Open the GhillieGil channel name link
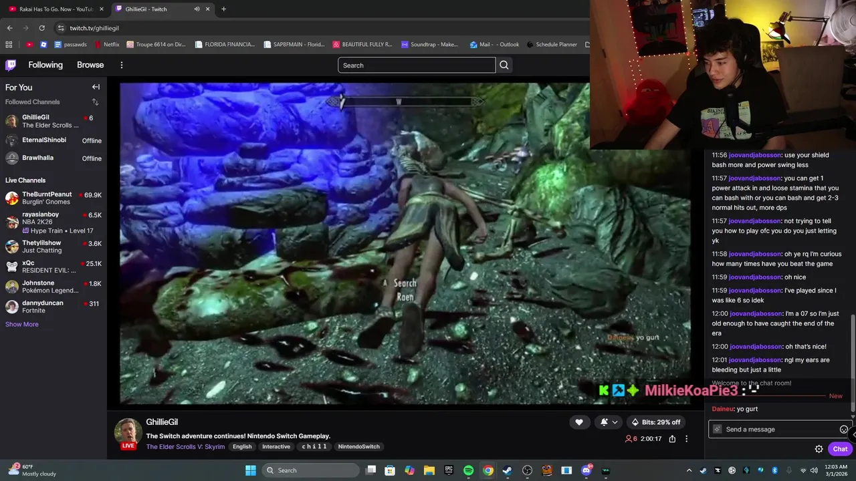This screenshot has width=856, height=481. (162, 422)
